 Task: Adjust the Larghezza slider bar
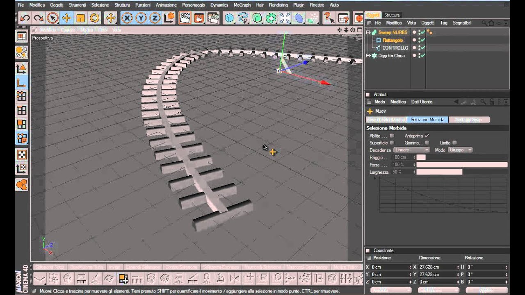click(x=462, y=172)
